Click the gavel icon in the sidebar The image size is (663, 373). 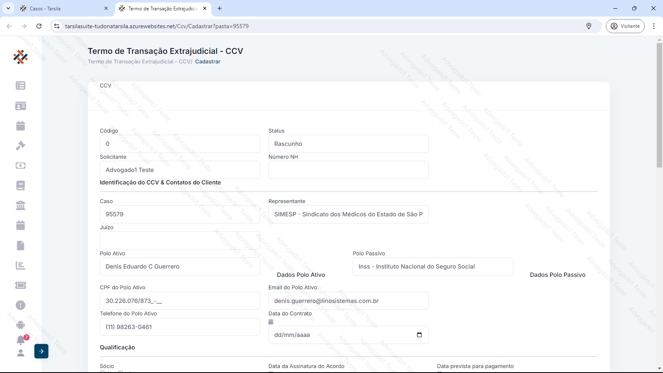[x=20, y=146]
